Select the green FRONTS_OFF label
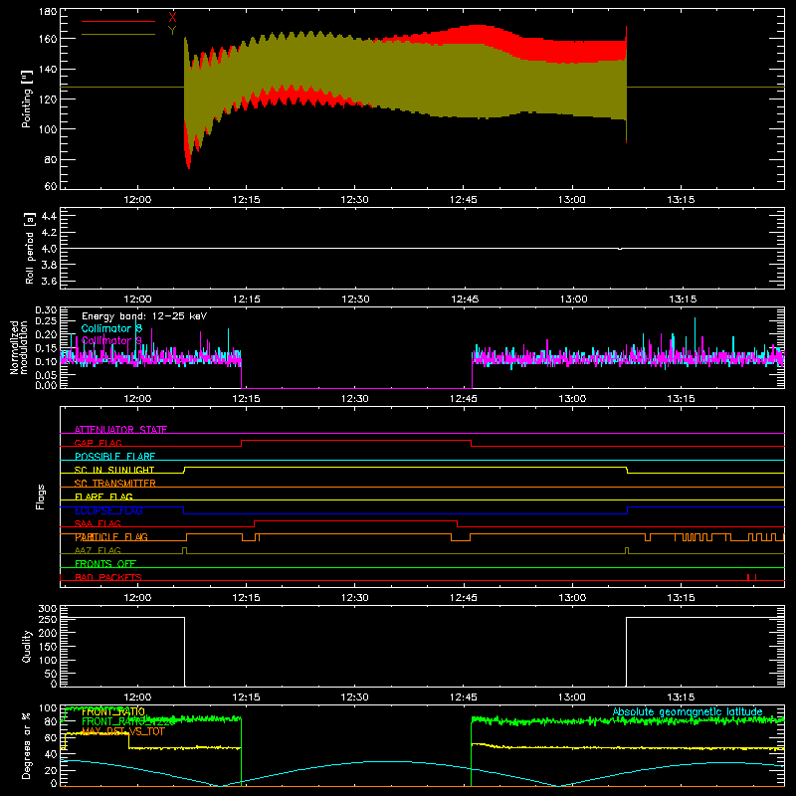Image resolution: width=796 pixels, height=796 pixels. click(105, 563)
